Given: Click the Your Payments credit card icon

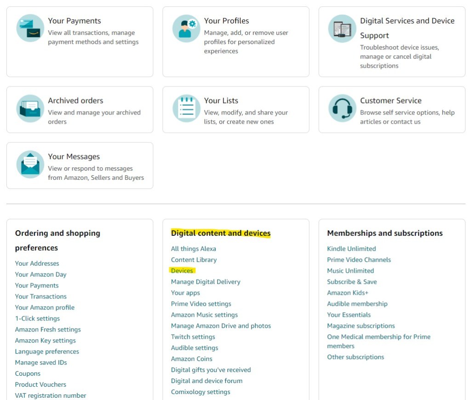Looking at the screenshot, I should pos(30,28).
